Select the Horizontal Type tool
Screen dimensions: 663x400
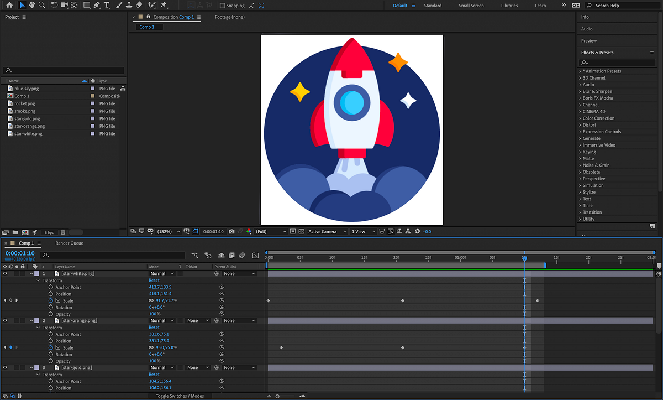coord(106,5)
